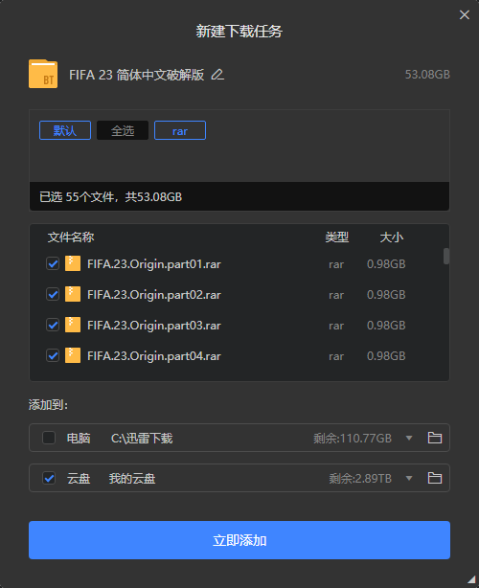479x588 pixels.
Task: Uncheck FIFA.23.Origin.part04.rar checkbox
Action: (x=53, y=355)
